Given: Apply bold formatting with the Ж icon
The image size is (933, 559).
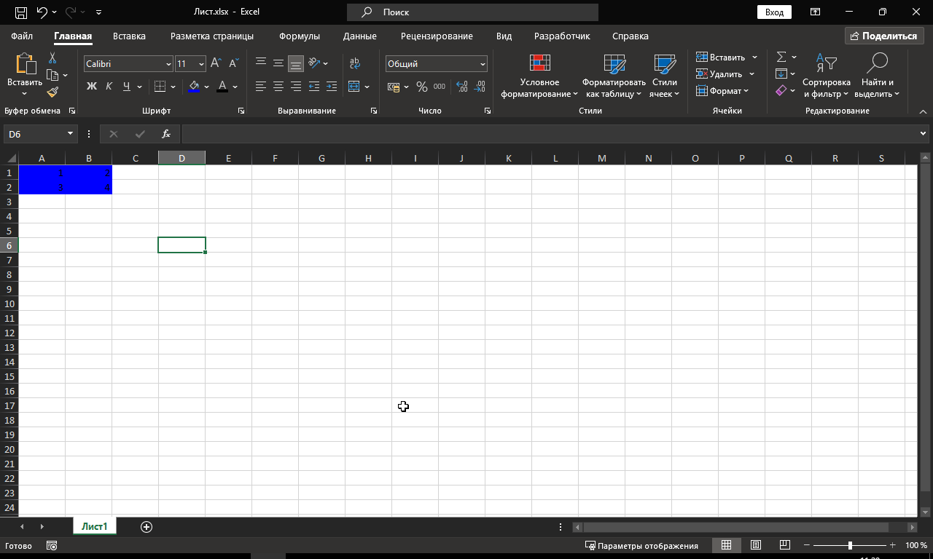Looking at the screenshot, I should click(91, 86).
